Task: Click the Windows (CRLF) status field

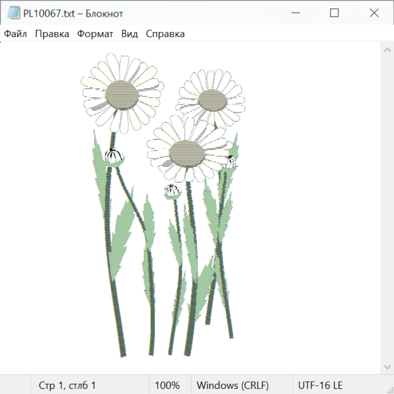Action: pyautogui.click(x=232, y=385)
